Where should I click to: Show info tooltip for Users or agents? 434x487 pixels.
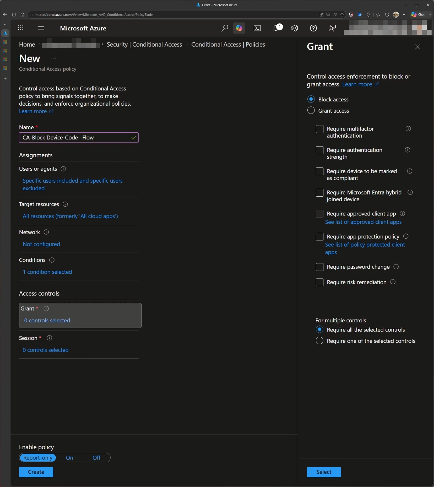63,169
